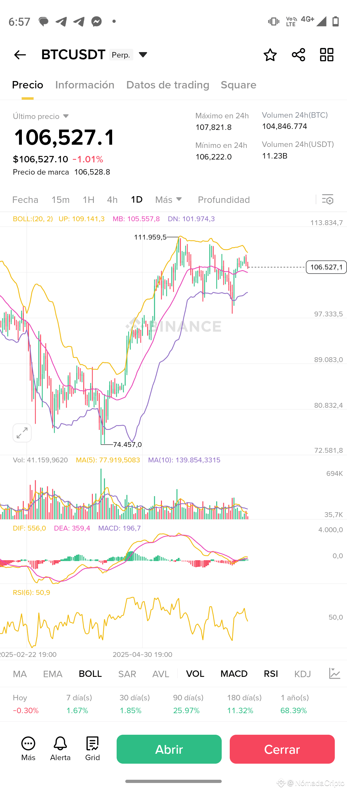
Task: Tap the DIF: 556,0 MACD legend
Action: (29, 528)
